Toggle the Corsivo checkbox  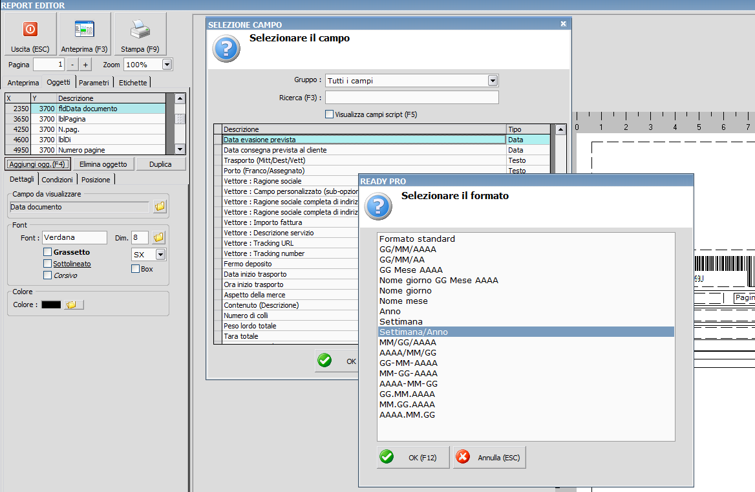47,275
